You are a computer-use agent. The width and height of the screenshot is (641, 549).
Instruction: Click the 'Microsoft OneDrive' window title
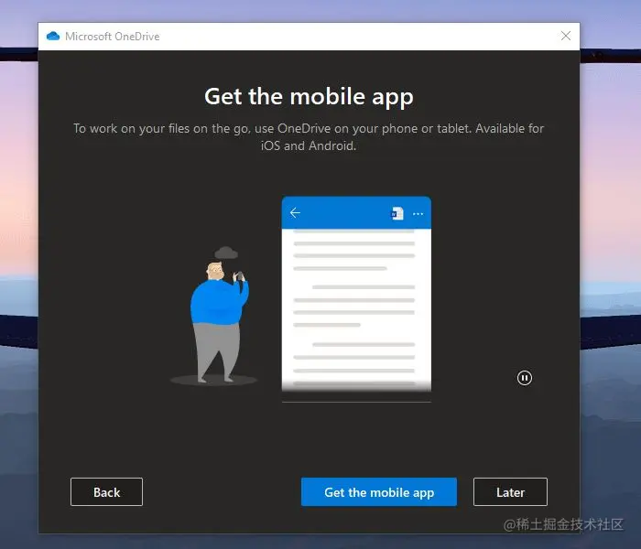113,37
